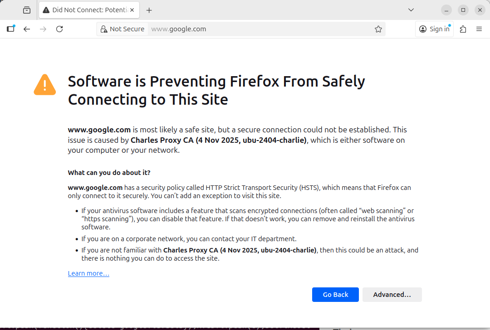Screen dimensions: 490x330
Task: Click the Sign in account button
Action: (434, 29)
